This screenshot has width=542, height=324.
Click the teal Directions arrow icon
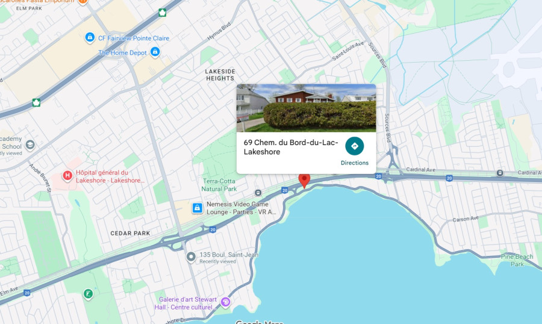[354, 146]
